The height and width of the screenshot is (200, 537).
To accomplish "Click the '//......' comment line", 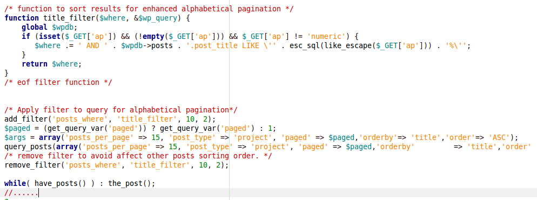I will pos(22,194).
